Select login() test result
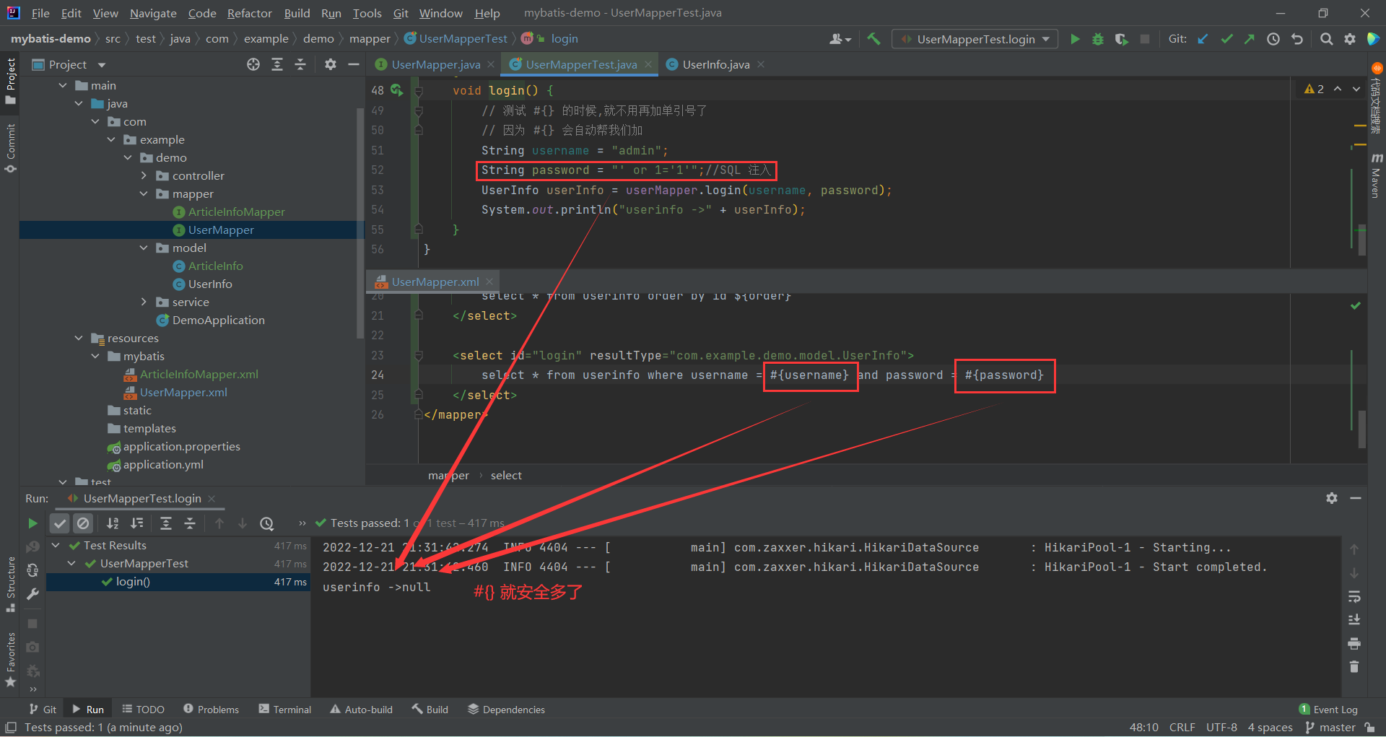The width and height of the screenshot is (1386, 737). tap(178, 582)
